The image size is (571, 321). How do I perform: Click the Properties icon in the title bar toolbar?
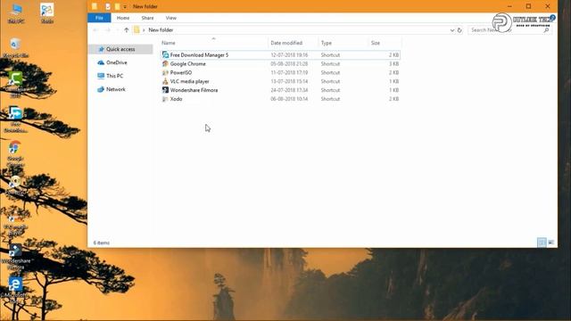tap(108, 6)
